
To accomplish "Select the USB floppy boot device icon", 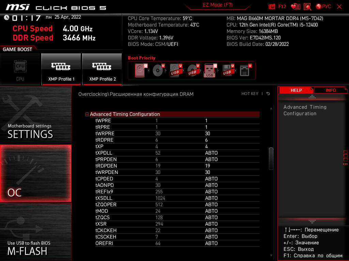I will pos(228,70).
